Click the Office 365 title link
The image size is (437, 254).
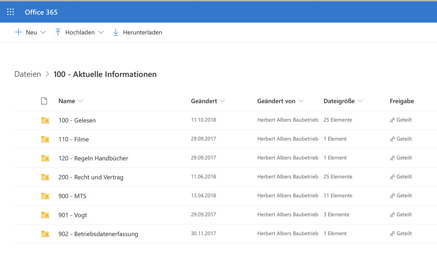click(41, 12)
